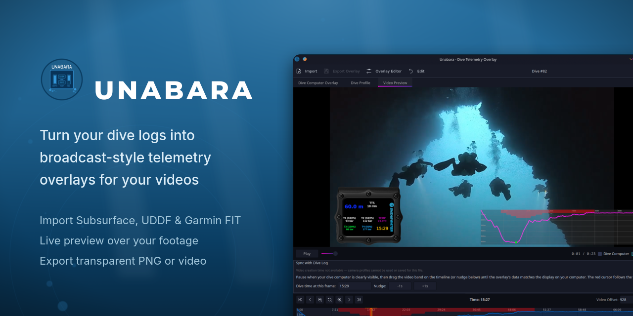
Task: Click the Import label
Action: point(311,71)
